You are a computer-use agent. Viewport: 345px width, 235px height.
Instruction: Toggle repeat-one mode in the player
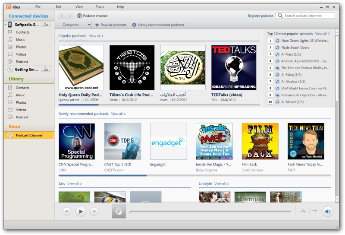tap(303, 211)
